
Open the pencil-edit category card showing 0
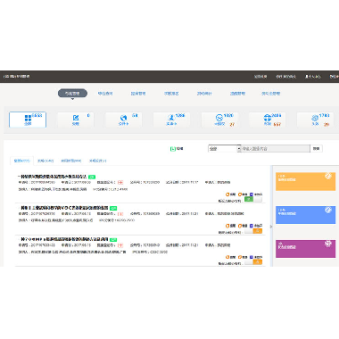pyautogui.click(x=76, y=120)
